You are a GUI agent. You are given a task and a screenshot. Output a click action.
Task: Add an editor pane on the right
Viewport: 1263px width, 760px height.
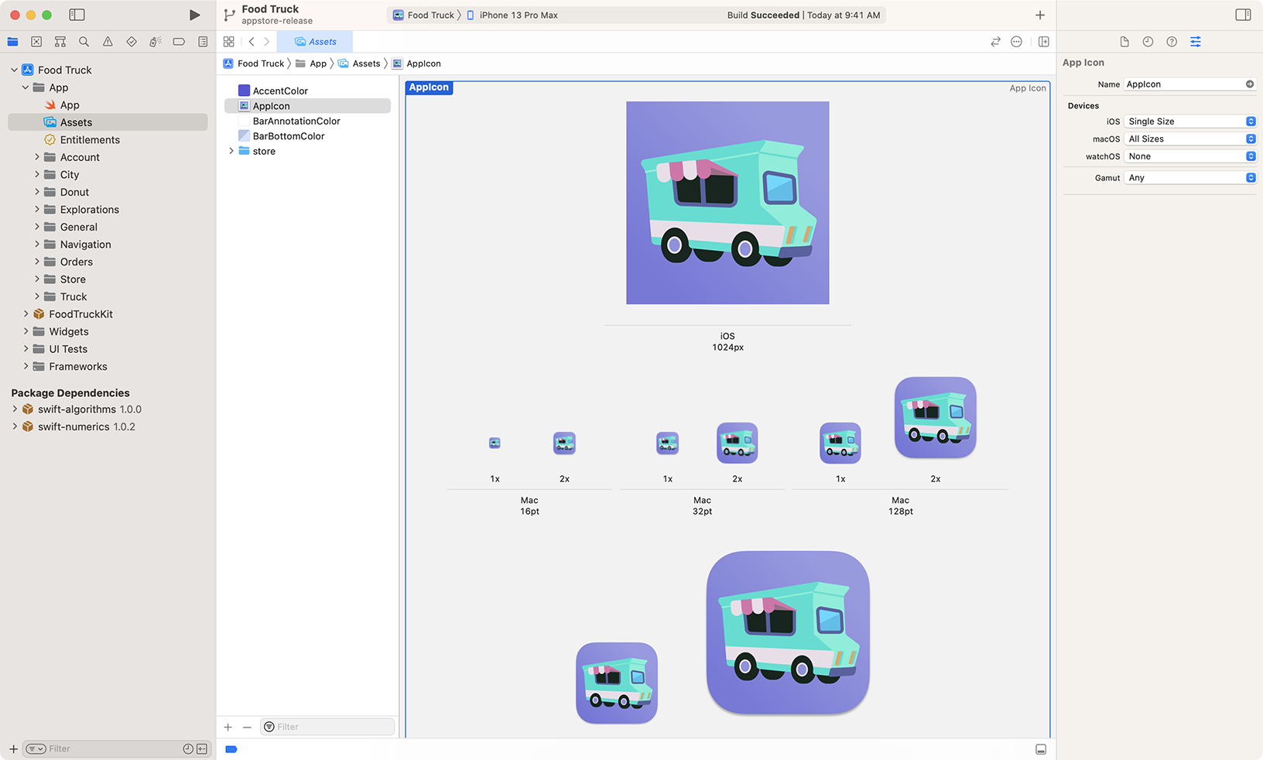pos(1043,42)
